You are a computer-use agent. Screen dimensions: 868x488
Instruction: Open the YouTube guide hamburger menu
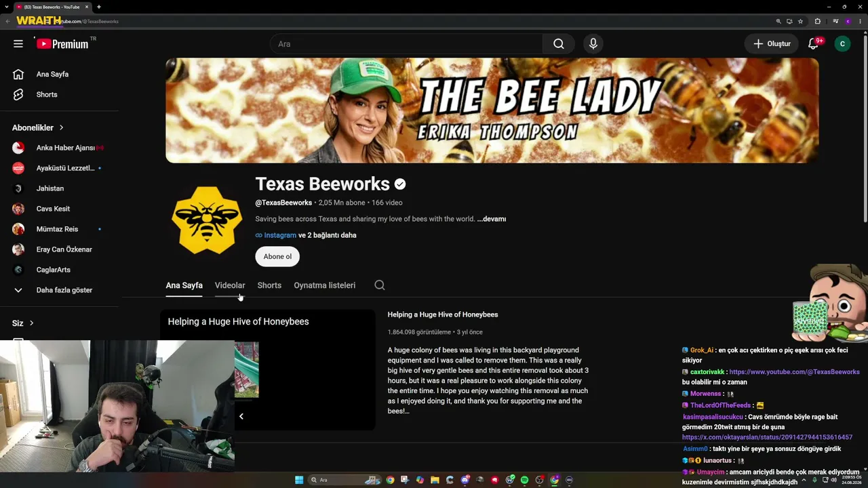pos(18,43)
